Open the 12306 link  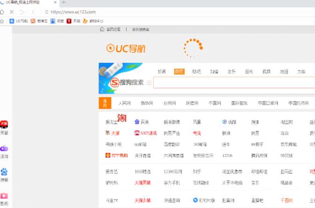[227, 156]
